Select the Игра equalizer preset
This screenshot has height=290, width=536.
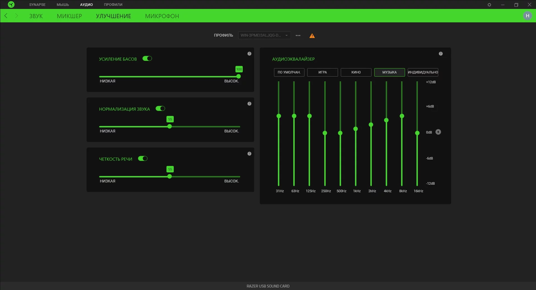[x=322, y=72]
